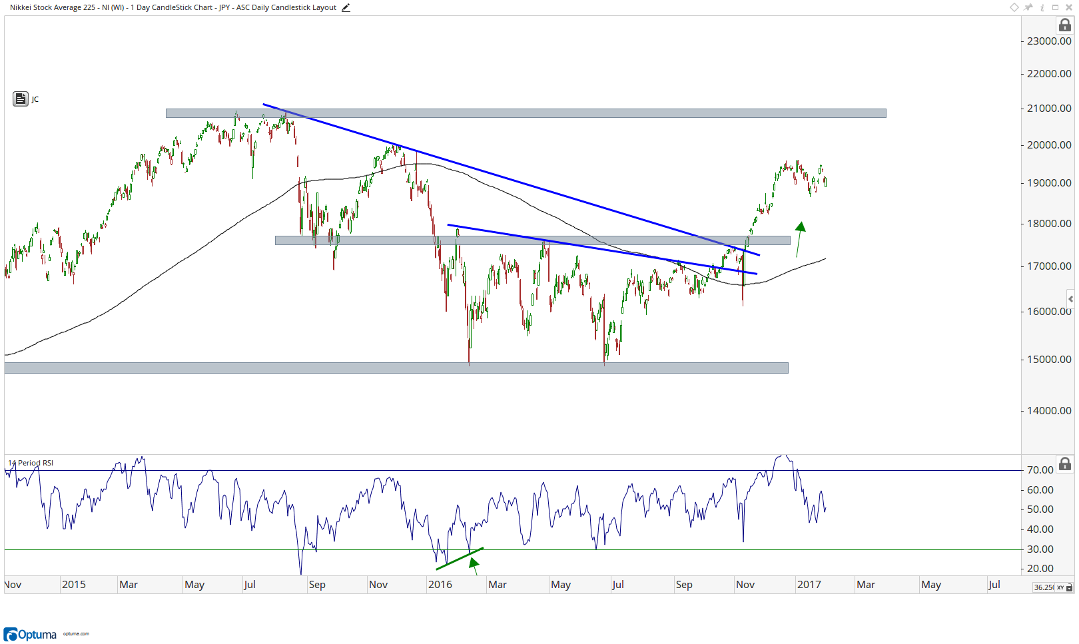1079x644 pixels.
Task: Click the pin icon in the title bar
Action: pyautogui.click(x=1028, y=7)
